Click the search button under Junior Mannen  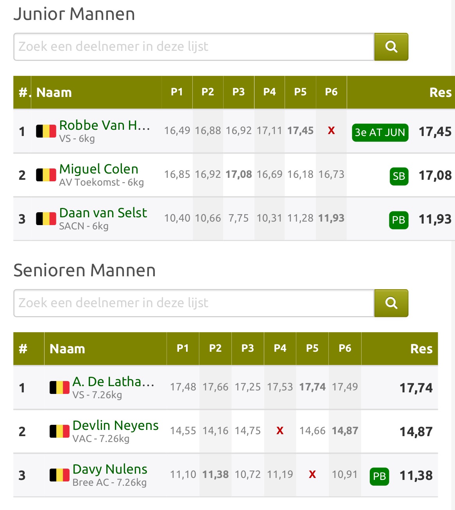tap(391, 47)
